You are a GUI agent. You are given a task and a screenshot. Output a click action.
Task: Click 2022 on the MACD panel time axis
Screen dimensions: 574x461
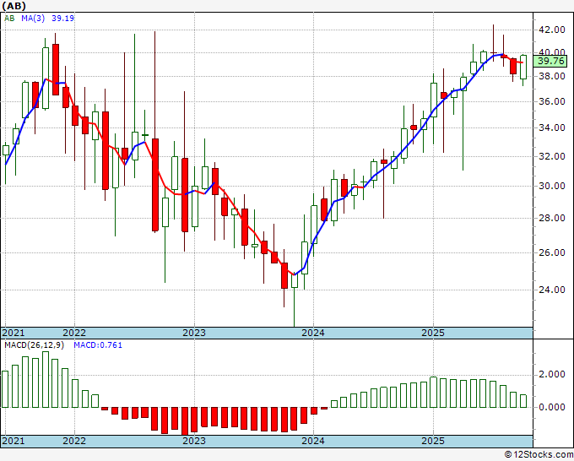pyautogui.click(x=74, y=441)
